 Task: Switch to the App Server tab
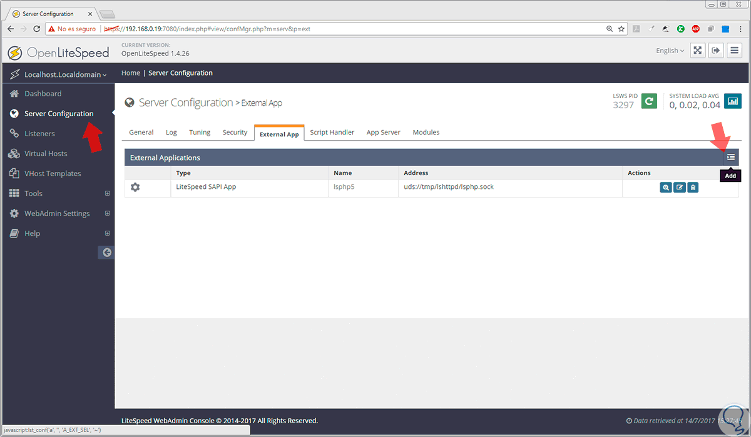click(384, 133)
